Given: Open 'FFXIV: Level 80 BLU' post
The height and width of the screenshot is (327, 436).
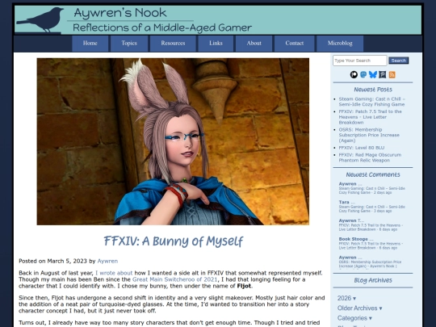Looking at the screenshot, I should tap(362, 148).
